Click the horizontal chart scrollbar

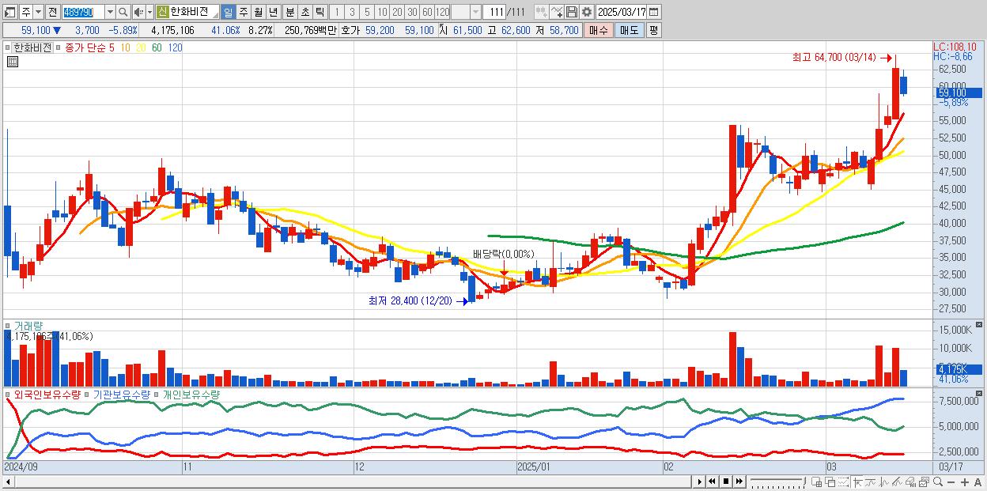[348, 482]
